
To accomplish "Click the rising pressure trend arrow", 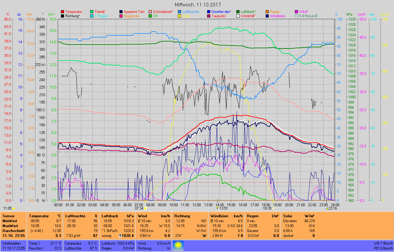I will tap(120, 236).
